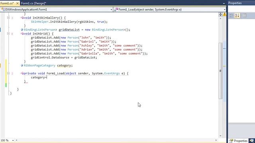Switch to the Properties bottom tab
255x143 pixels.
(x=239, y=141)
